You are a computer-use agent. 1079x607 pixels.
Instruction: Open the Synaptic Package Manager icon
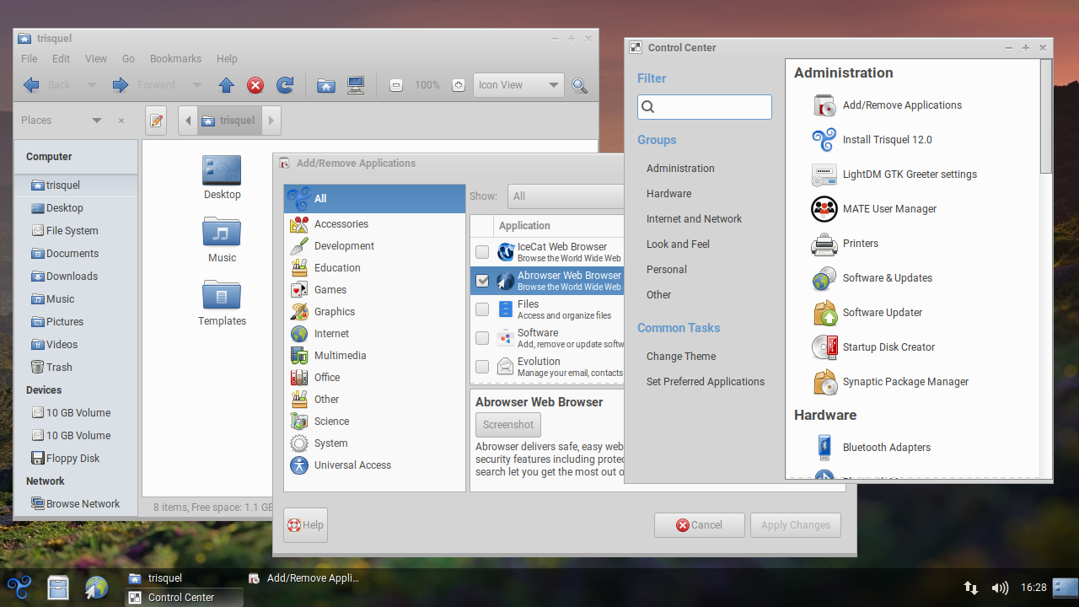pos(824,382)
